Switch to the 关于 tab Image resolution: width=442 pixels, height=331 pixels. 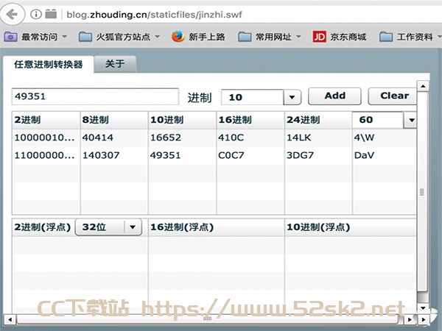tap(115, 64)
